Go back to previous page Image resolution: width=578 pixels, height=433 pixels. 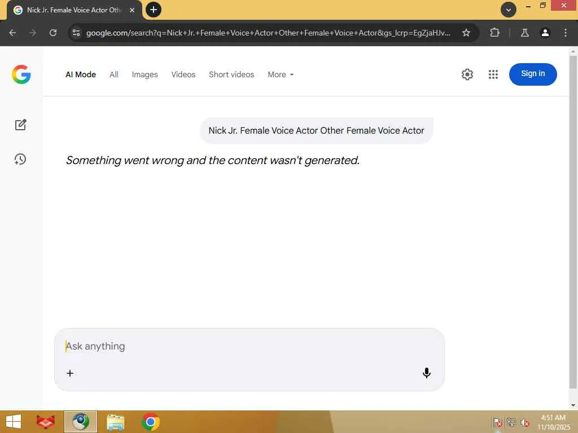point(12,33)
